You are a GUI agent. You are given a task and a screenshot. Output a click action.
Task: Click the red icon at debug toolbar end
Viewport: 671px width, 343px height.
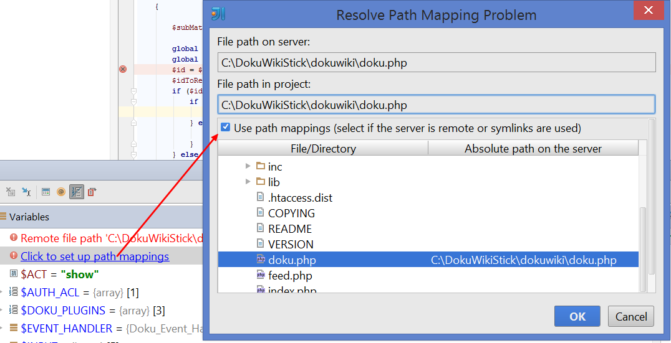pyautogui.click(x=92, y=192)
